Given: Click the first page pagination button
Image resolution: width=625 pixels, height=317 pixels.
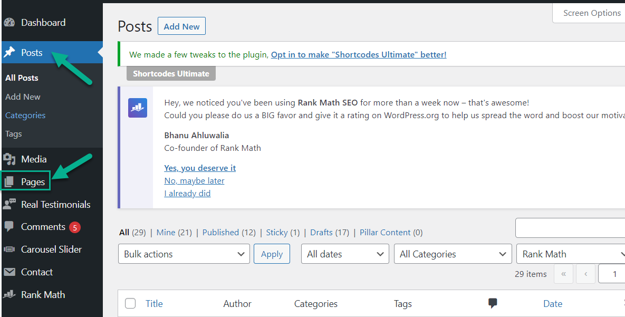Looking at the screenshot, I should pyautogui.click(x=563, y=274).
